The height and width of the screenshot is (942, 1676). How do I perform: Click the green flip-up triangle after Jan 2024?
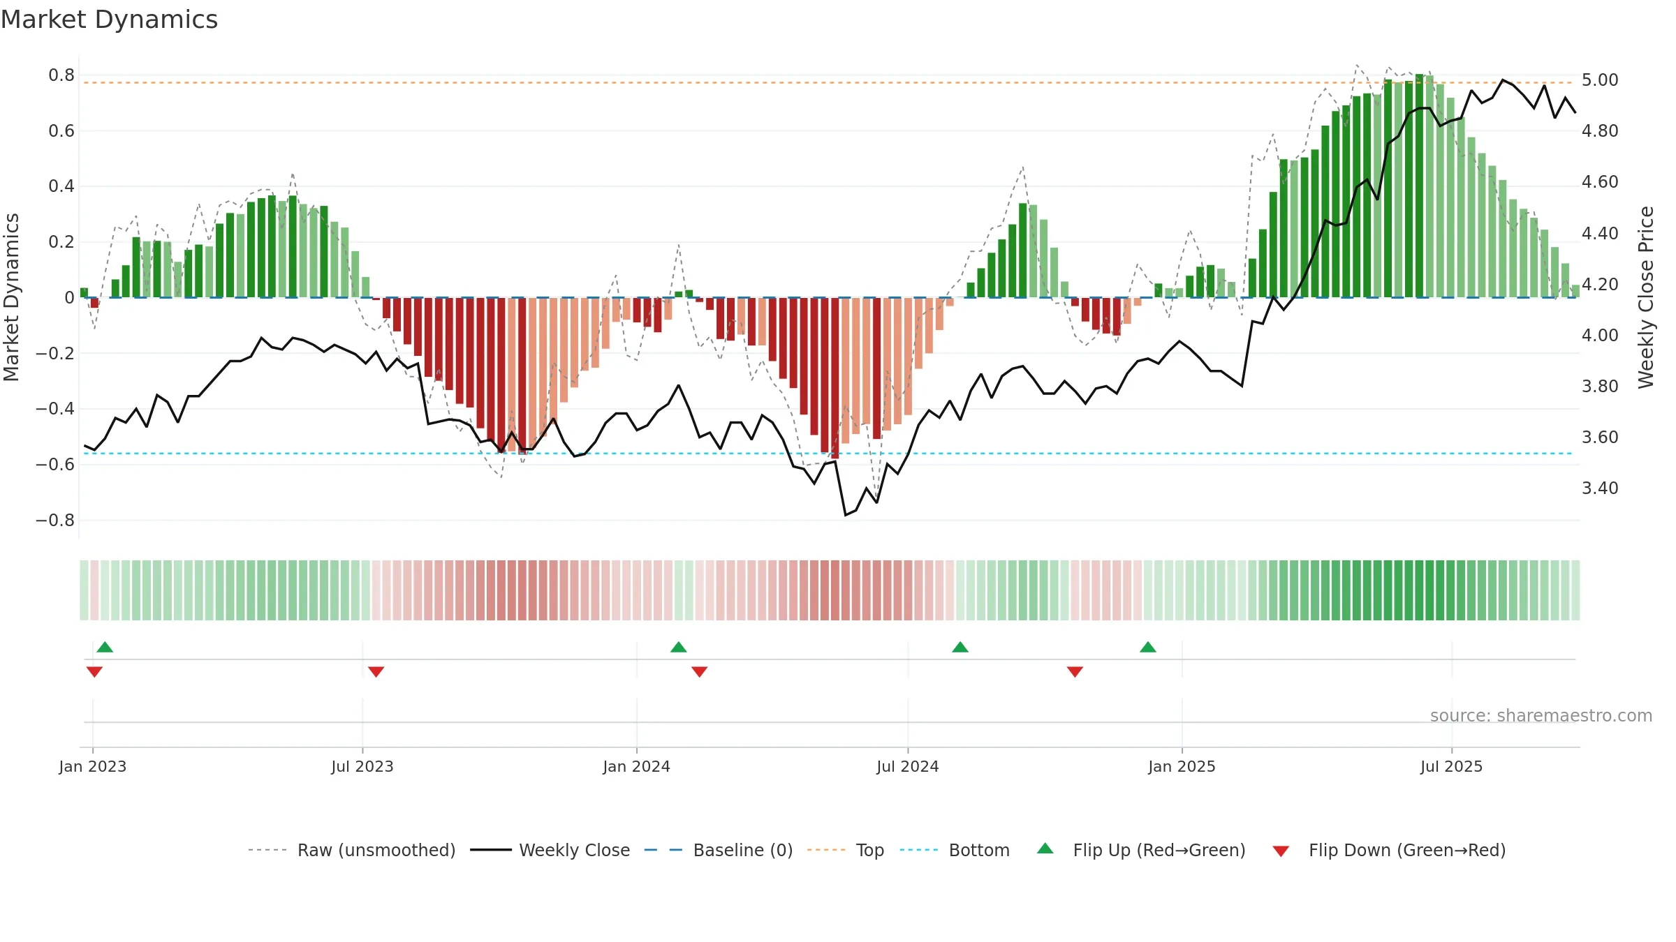tap(679, 647)
